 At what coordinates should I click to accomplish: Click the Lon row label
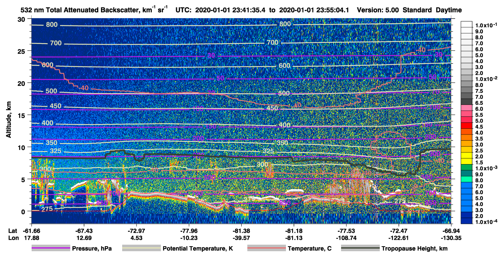[13, 238]
